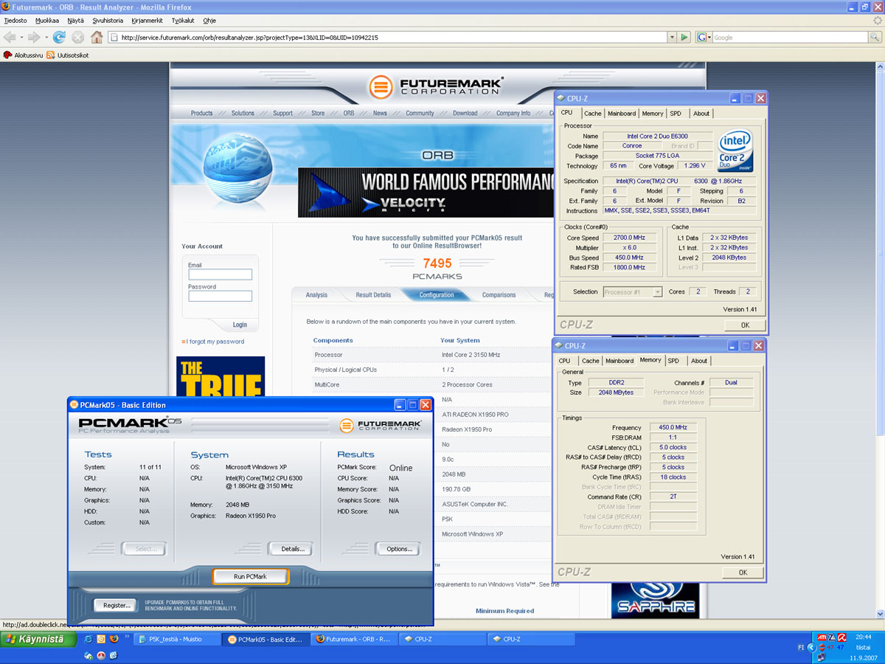This screenshot has height=664, width=885.
Task: Click the Register... button in PCMark05
Action: (x=116, y=605)
